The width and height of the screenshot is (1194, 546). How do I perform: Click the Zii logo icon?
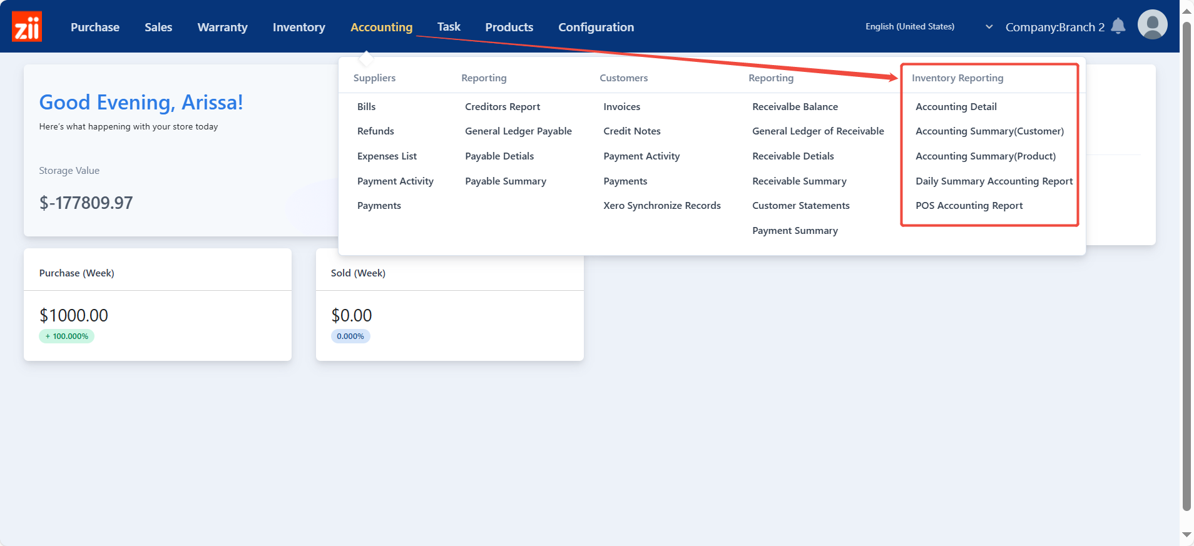tap(27, 26)
